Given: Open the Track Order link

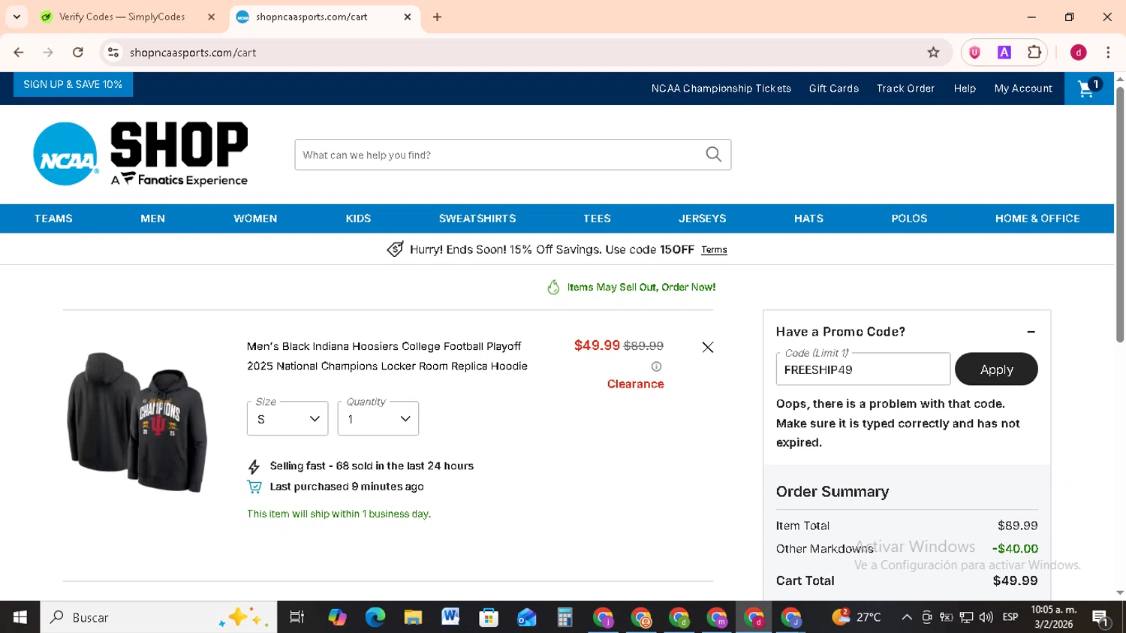Looking at the screenshot, I should (x=905, y=89).
